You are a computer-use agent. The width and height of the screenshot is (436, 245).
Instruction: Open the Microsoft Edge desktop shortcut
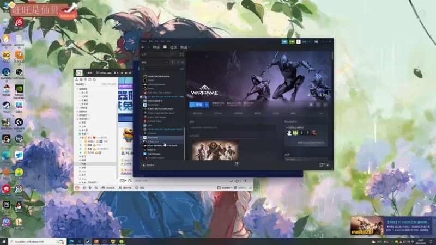(x=6, y=157)
